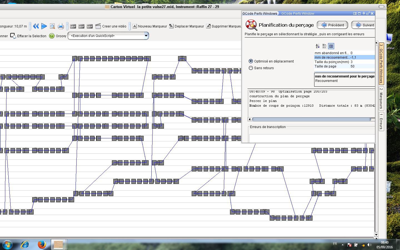Open Firefox from the taskbar

click(x=42, y=244)
